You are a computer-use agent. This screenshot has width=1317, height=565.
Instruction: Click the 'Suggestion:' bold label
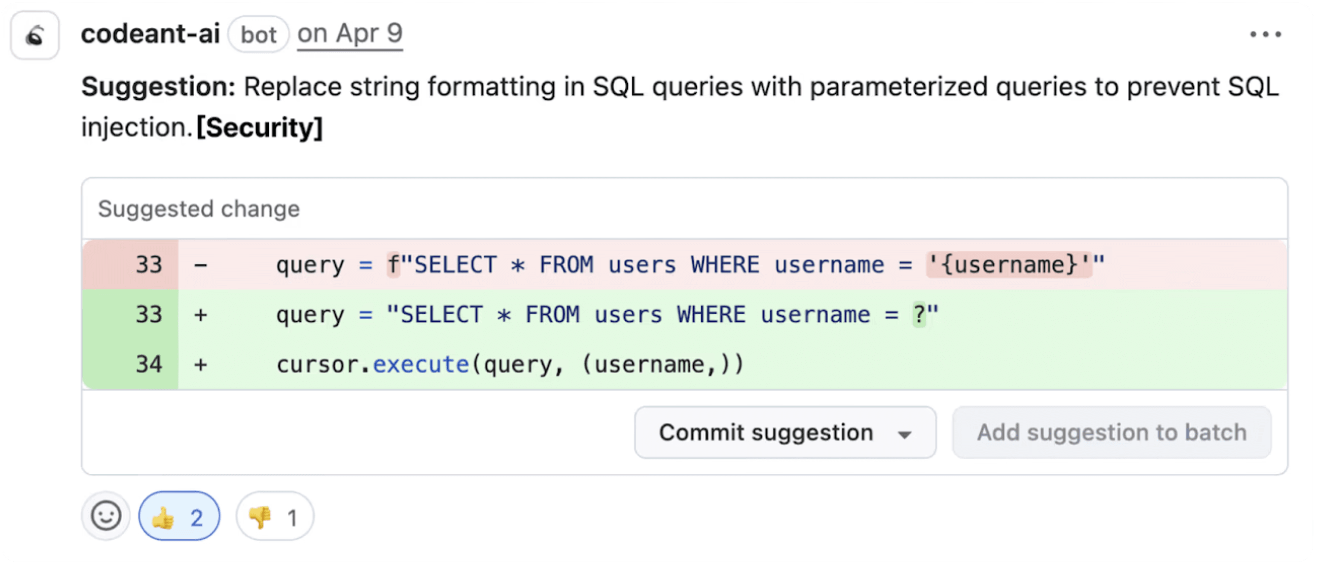pos(159,86)
